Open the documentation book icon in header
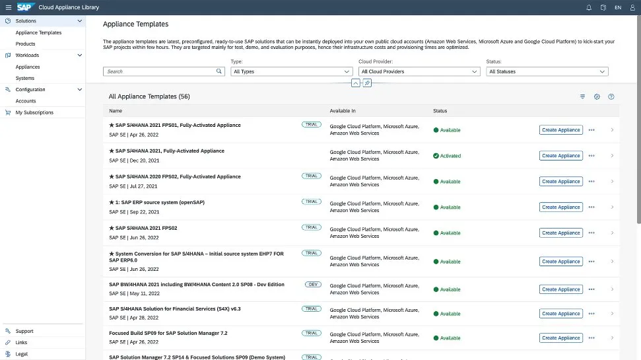Viewport: 641px width, 360px height. (603, 7)
